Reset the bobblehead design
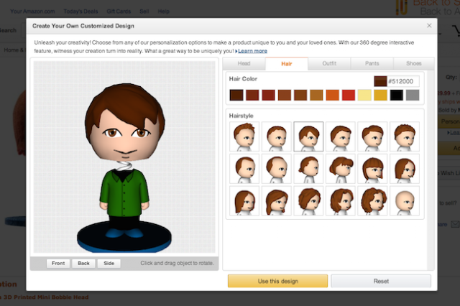The image size is (460, 306). pyautogui.click(x=381, y=281)
